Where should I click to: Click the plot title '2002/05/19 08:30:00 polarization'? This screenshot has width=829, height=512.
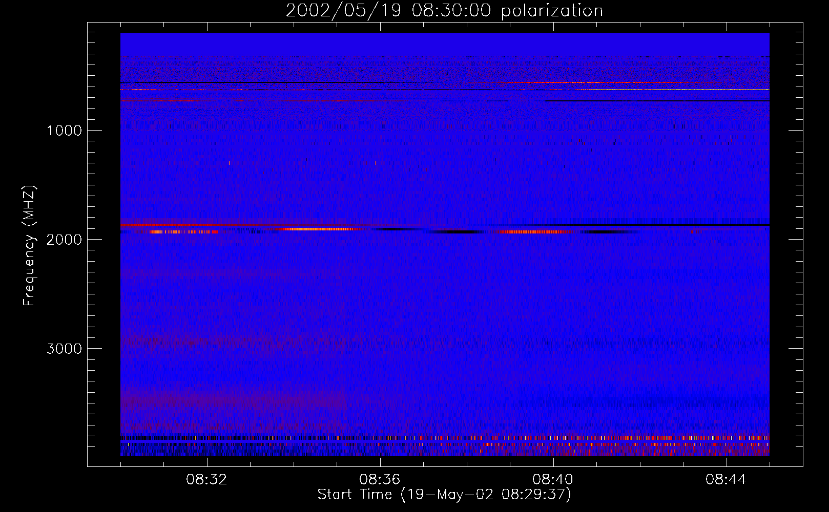(444, 11)
